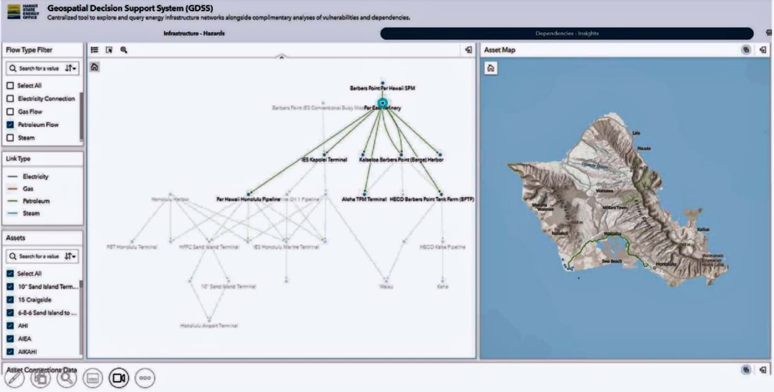Enable the Steam checkbox
Screen dimensions: 774x392
(10, 138)
